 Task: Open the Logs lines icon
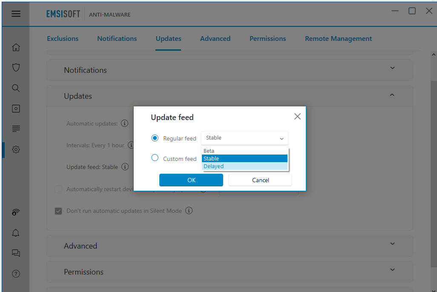pyautogui.click(x=16, y=129)
